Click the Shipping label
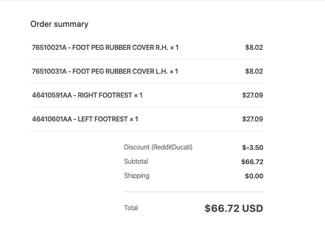This screenshot has height=232, width=325. 137,176
